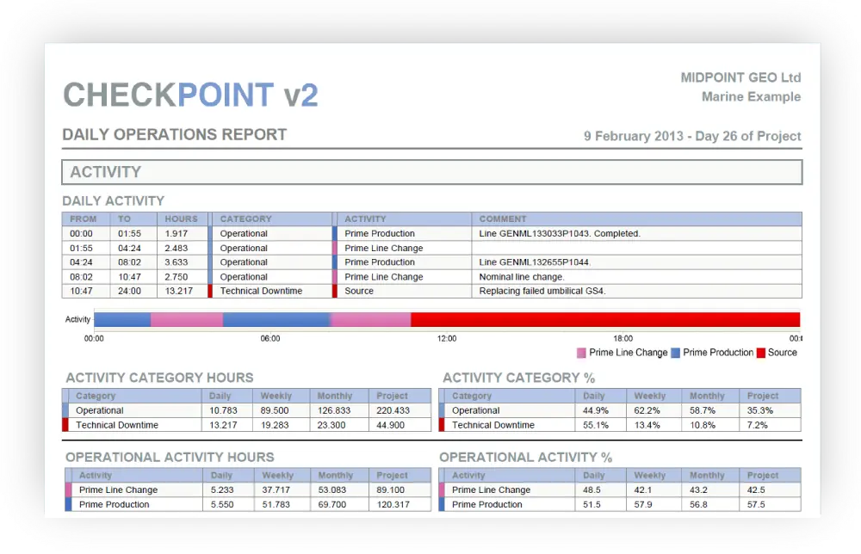
Task: Select the Weekly value 57.9
Action: [x=643, y=505]
